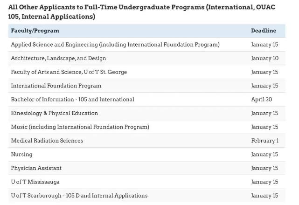Click the Physician Assistant entry
The width and height of the screenshot is (299, 205).
point(36,168)
